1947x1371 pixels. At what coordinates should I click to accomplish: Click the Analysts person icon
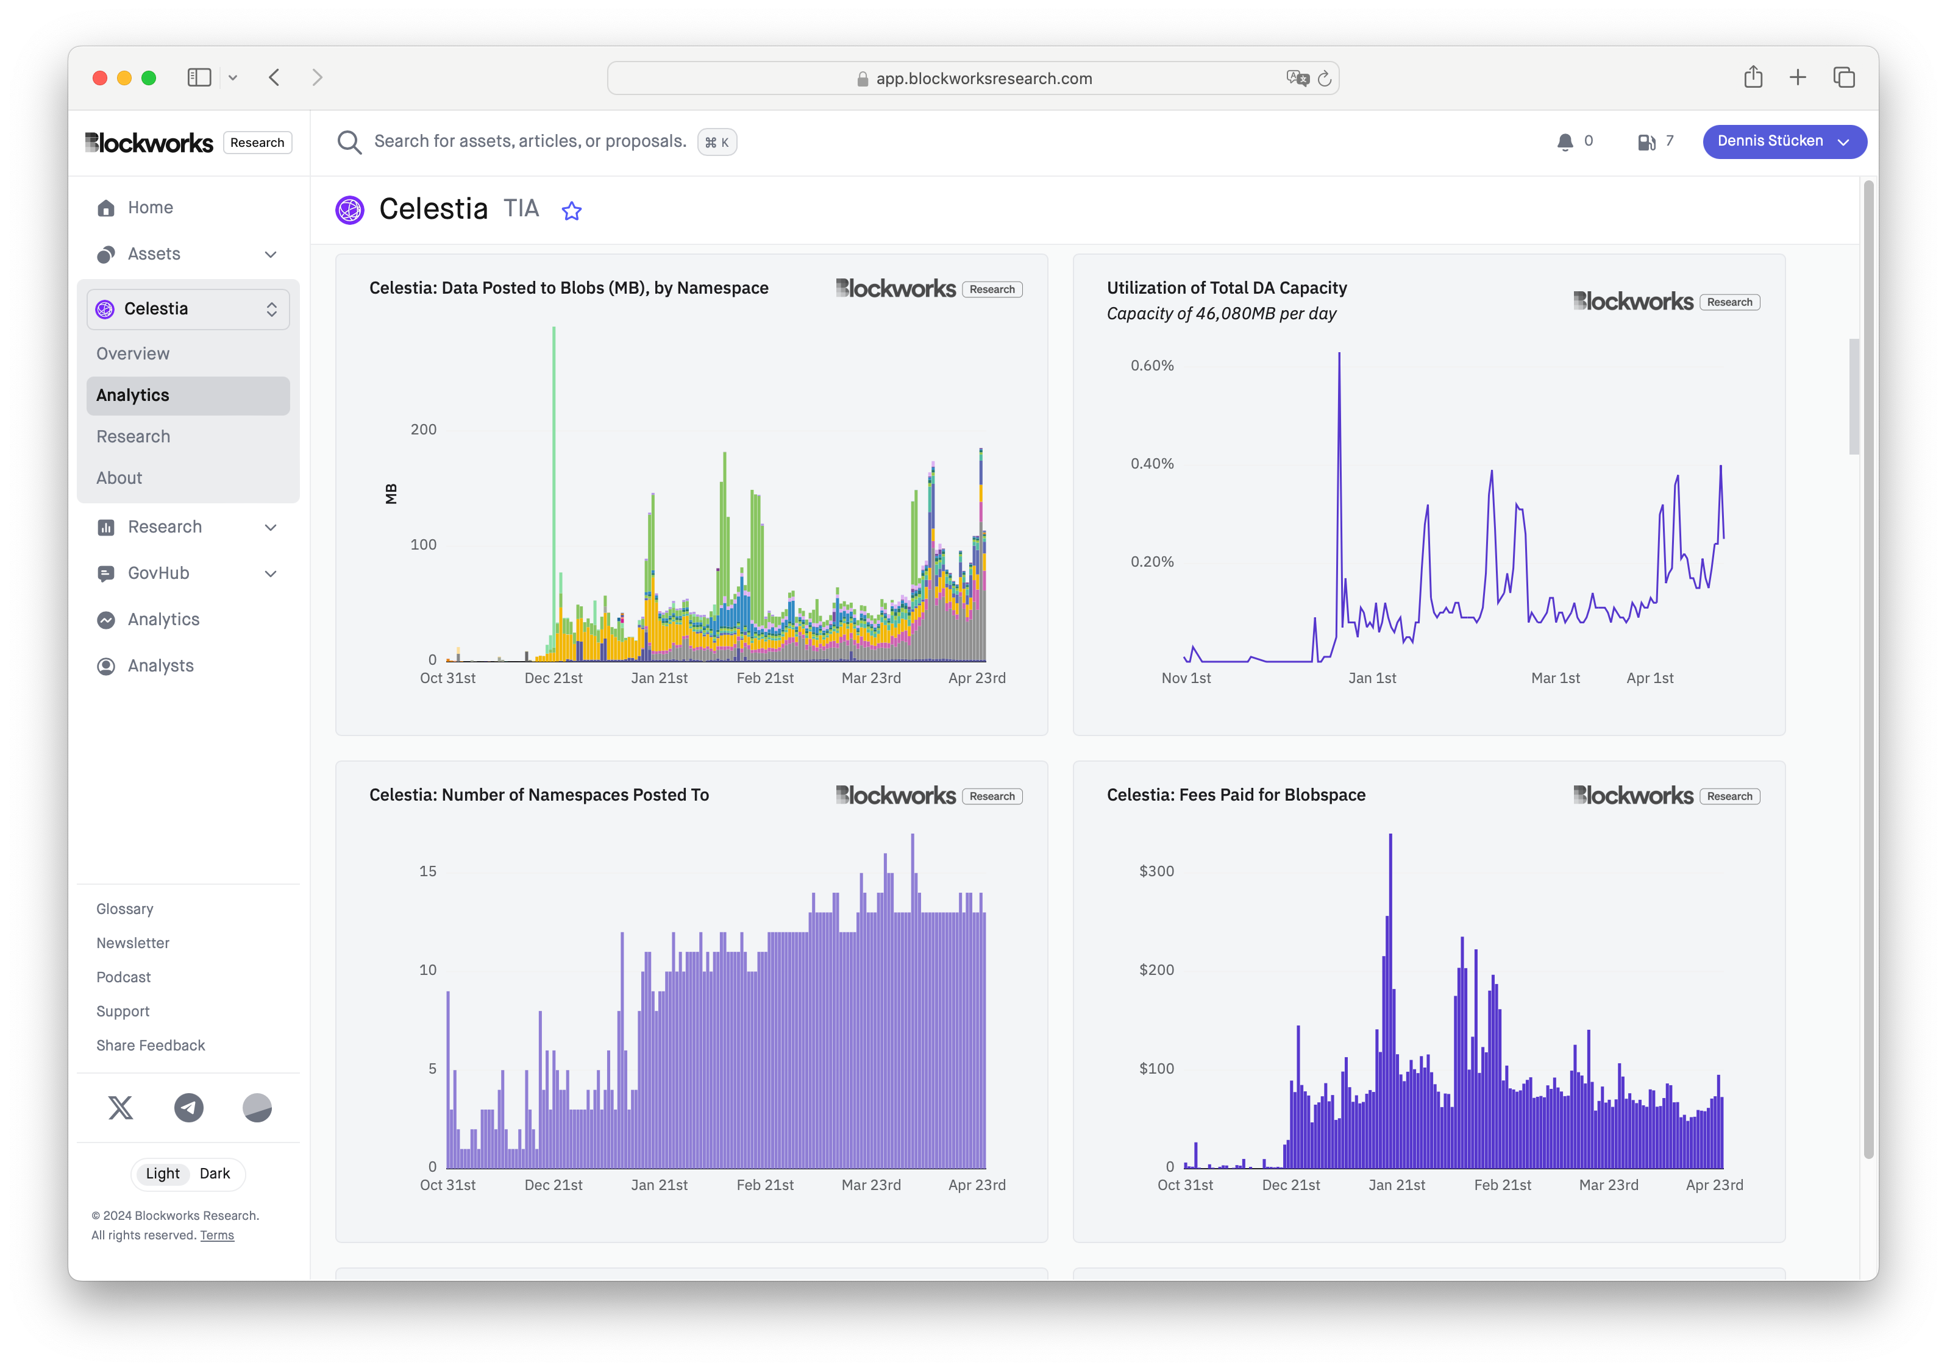(106, 667)
